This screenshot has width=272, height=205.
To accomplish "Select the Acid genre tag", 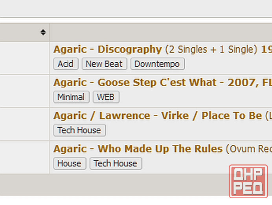I will coord(66,64).
